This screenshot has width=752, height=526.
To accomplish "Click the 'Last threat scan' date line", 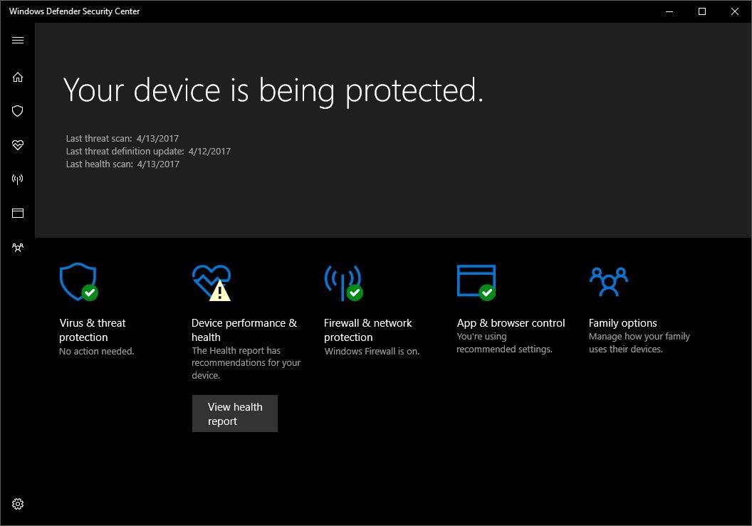I will 122,138.
